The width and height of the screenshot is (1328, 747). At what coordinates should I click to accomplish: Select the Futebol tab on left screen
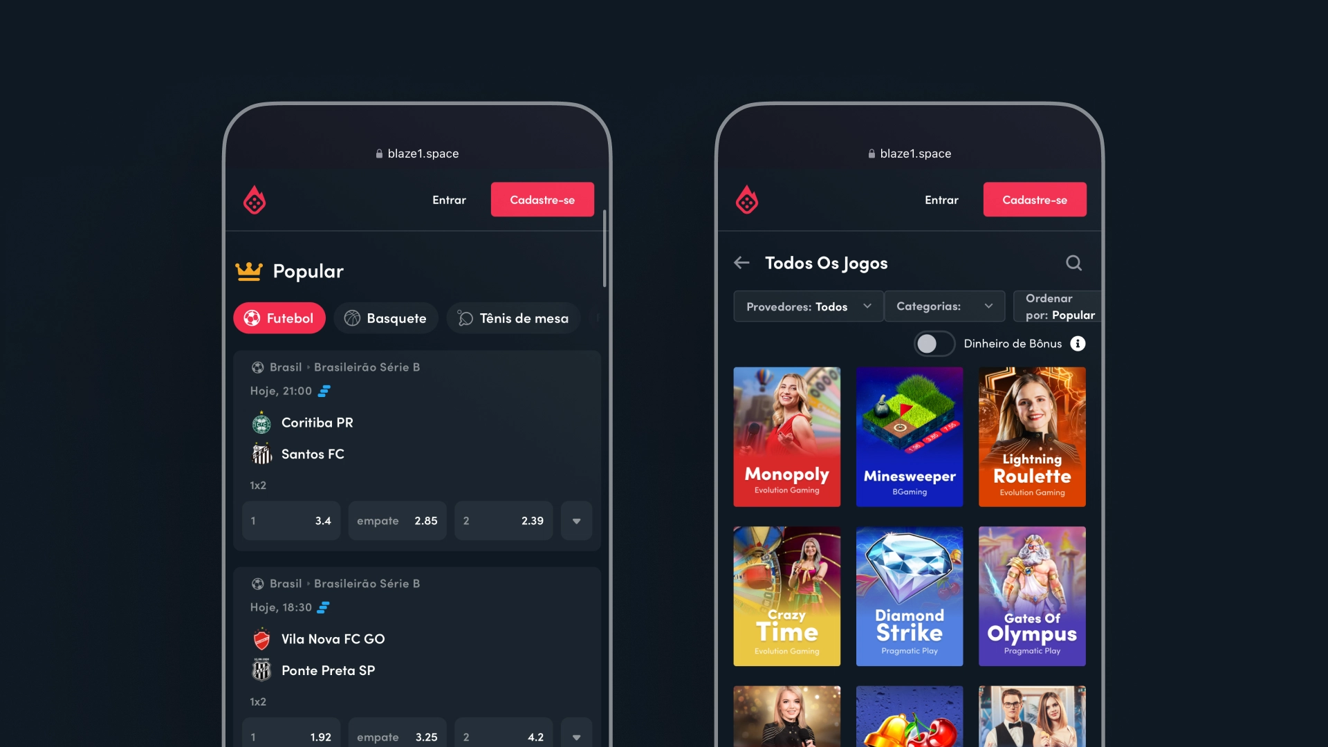279,318
